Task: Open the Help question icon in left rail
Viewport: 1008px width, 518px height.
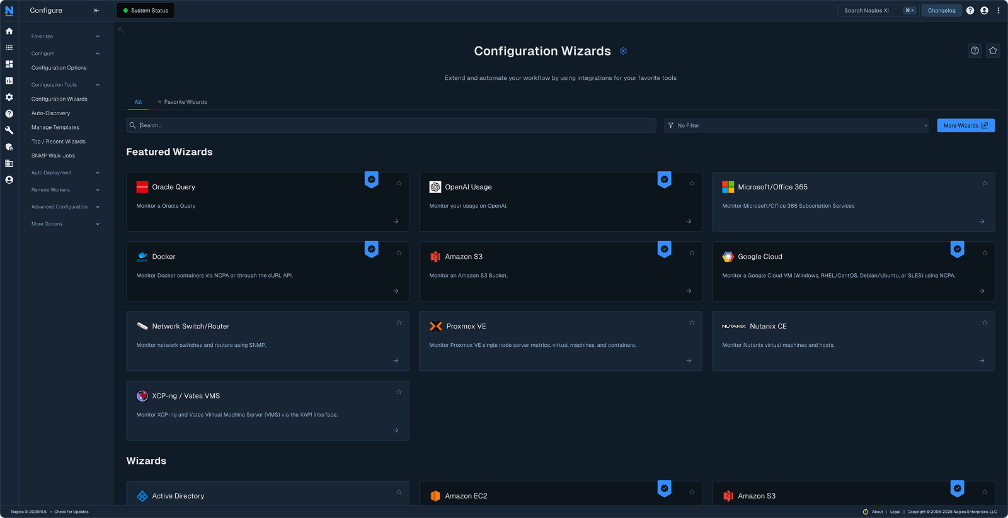Action: pyautogui.click(x=9, y=114)
